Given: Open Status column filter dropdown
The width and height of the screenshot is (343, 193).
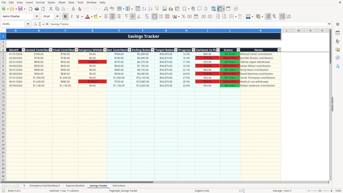Looking at the screenshot, I should [238, 50].
